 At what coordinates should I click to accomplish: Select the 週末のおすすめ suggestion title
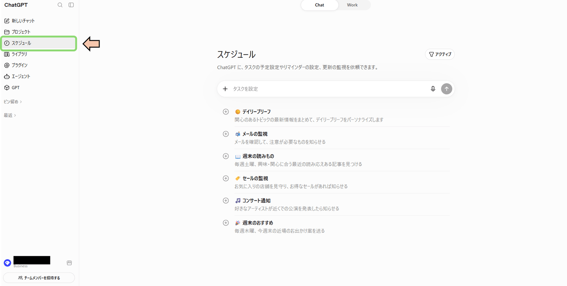[258, 223]
